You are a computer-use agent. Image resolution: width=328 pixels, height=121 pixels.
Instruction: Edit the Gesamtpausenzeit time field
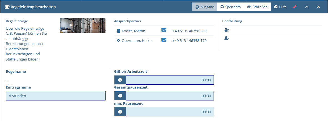tap(170, 96)
